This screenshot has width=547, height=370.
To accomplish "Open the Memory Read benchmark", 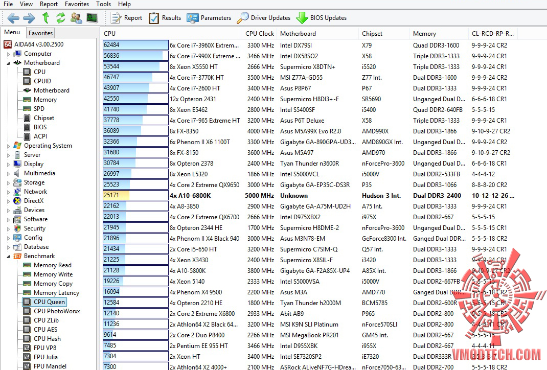I will coord(52,265).
